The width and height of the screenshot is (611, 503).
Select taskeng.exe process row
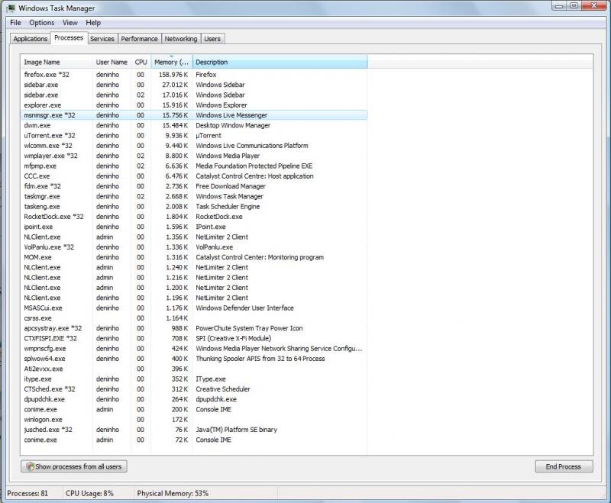pos(194,206)
